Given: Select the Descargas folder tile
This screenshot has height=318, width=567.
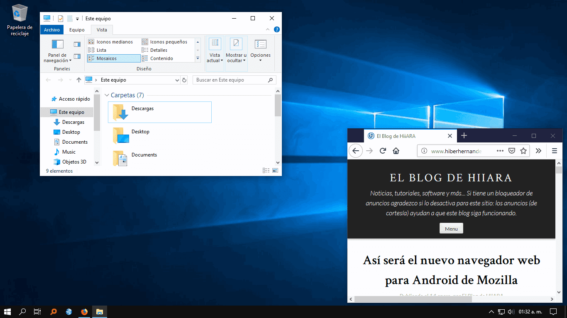Looking at the screenshot, I should [x=160, y=112].
